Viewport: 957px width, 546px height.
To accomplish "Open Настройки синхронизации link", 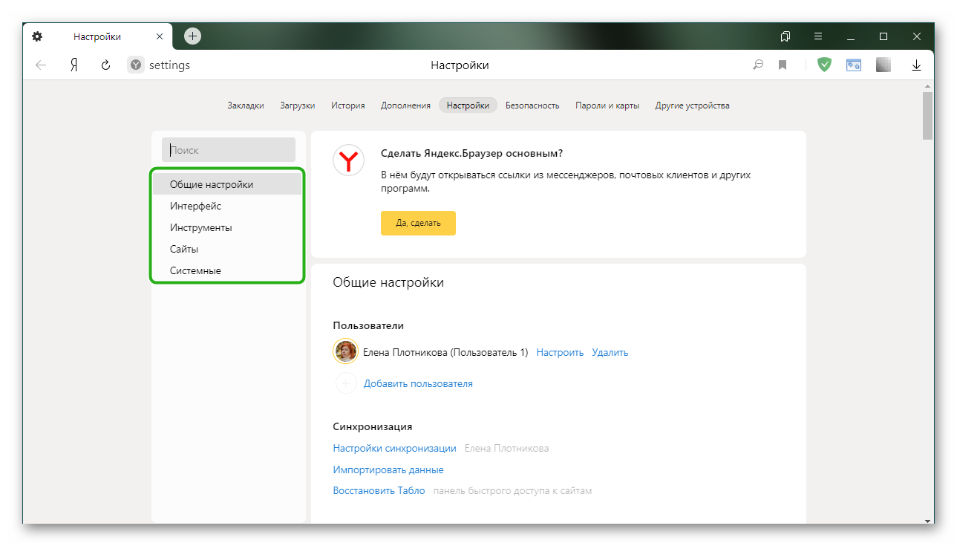I will (x=394, y=448).
